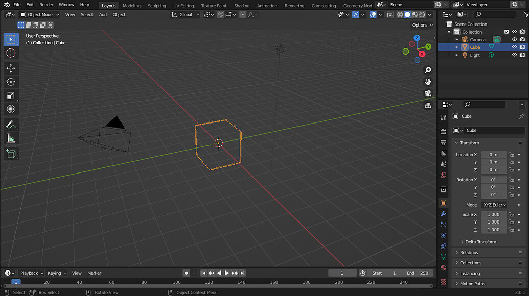Select the Add Cube tool

coord(11,154)
